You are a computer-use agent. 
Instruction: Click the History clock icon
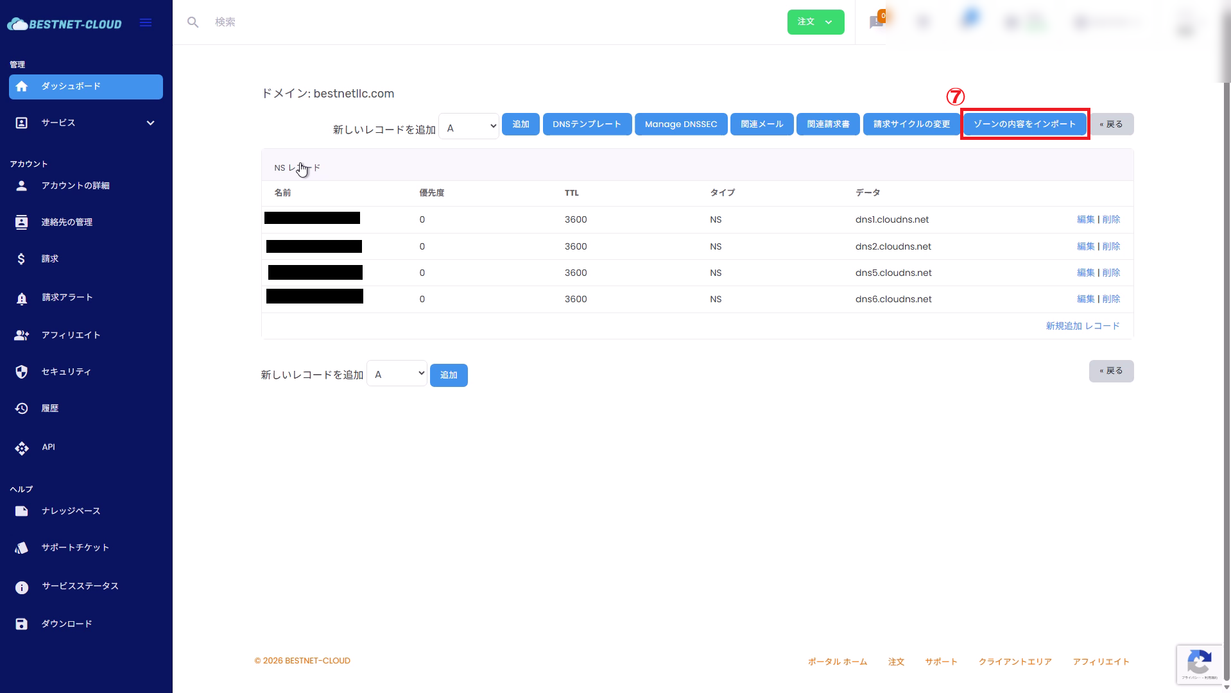[x=22, y=409]
